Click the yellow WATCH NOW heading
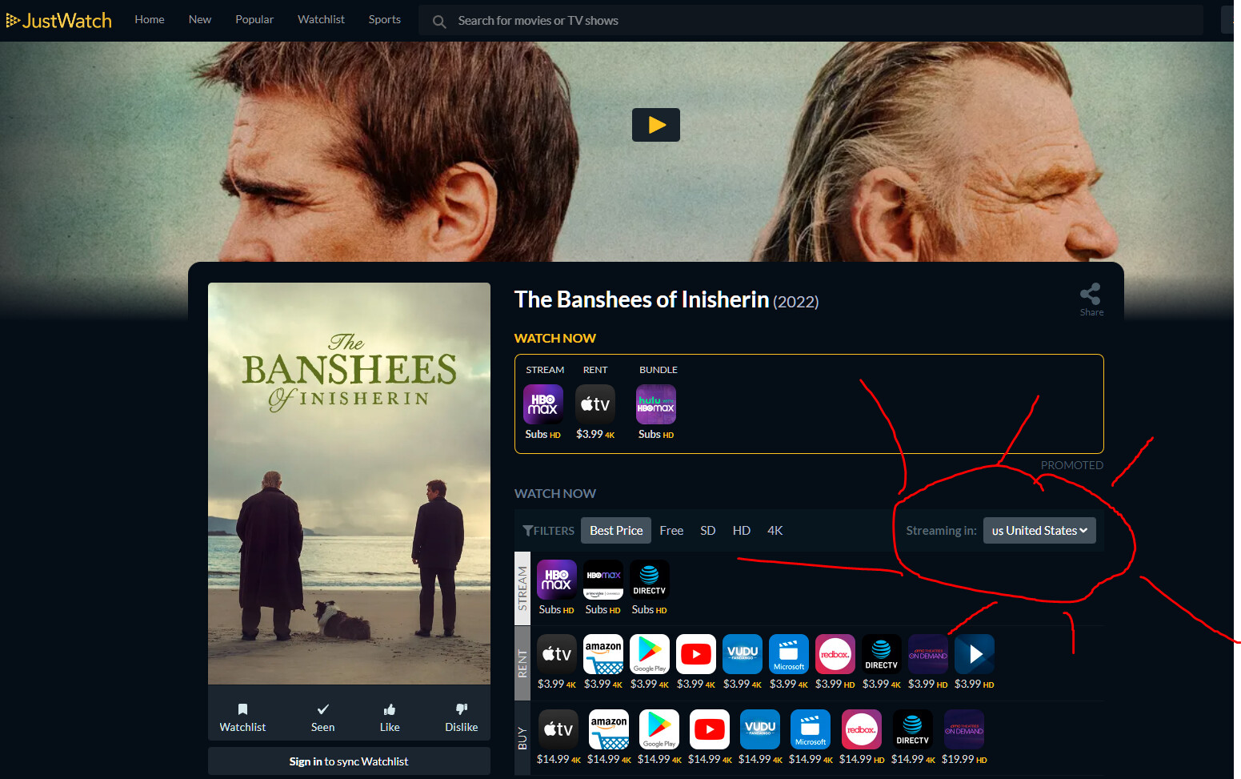Screen dimensions: 1241x779 [x=555, y=339]
